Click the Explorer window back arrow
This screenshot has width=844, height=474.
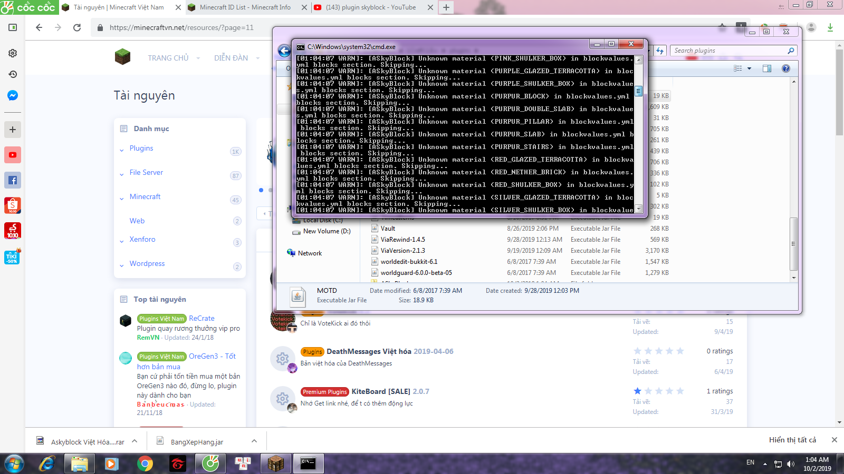tap(284, 51)
